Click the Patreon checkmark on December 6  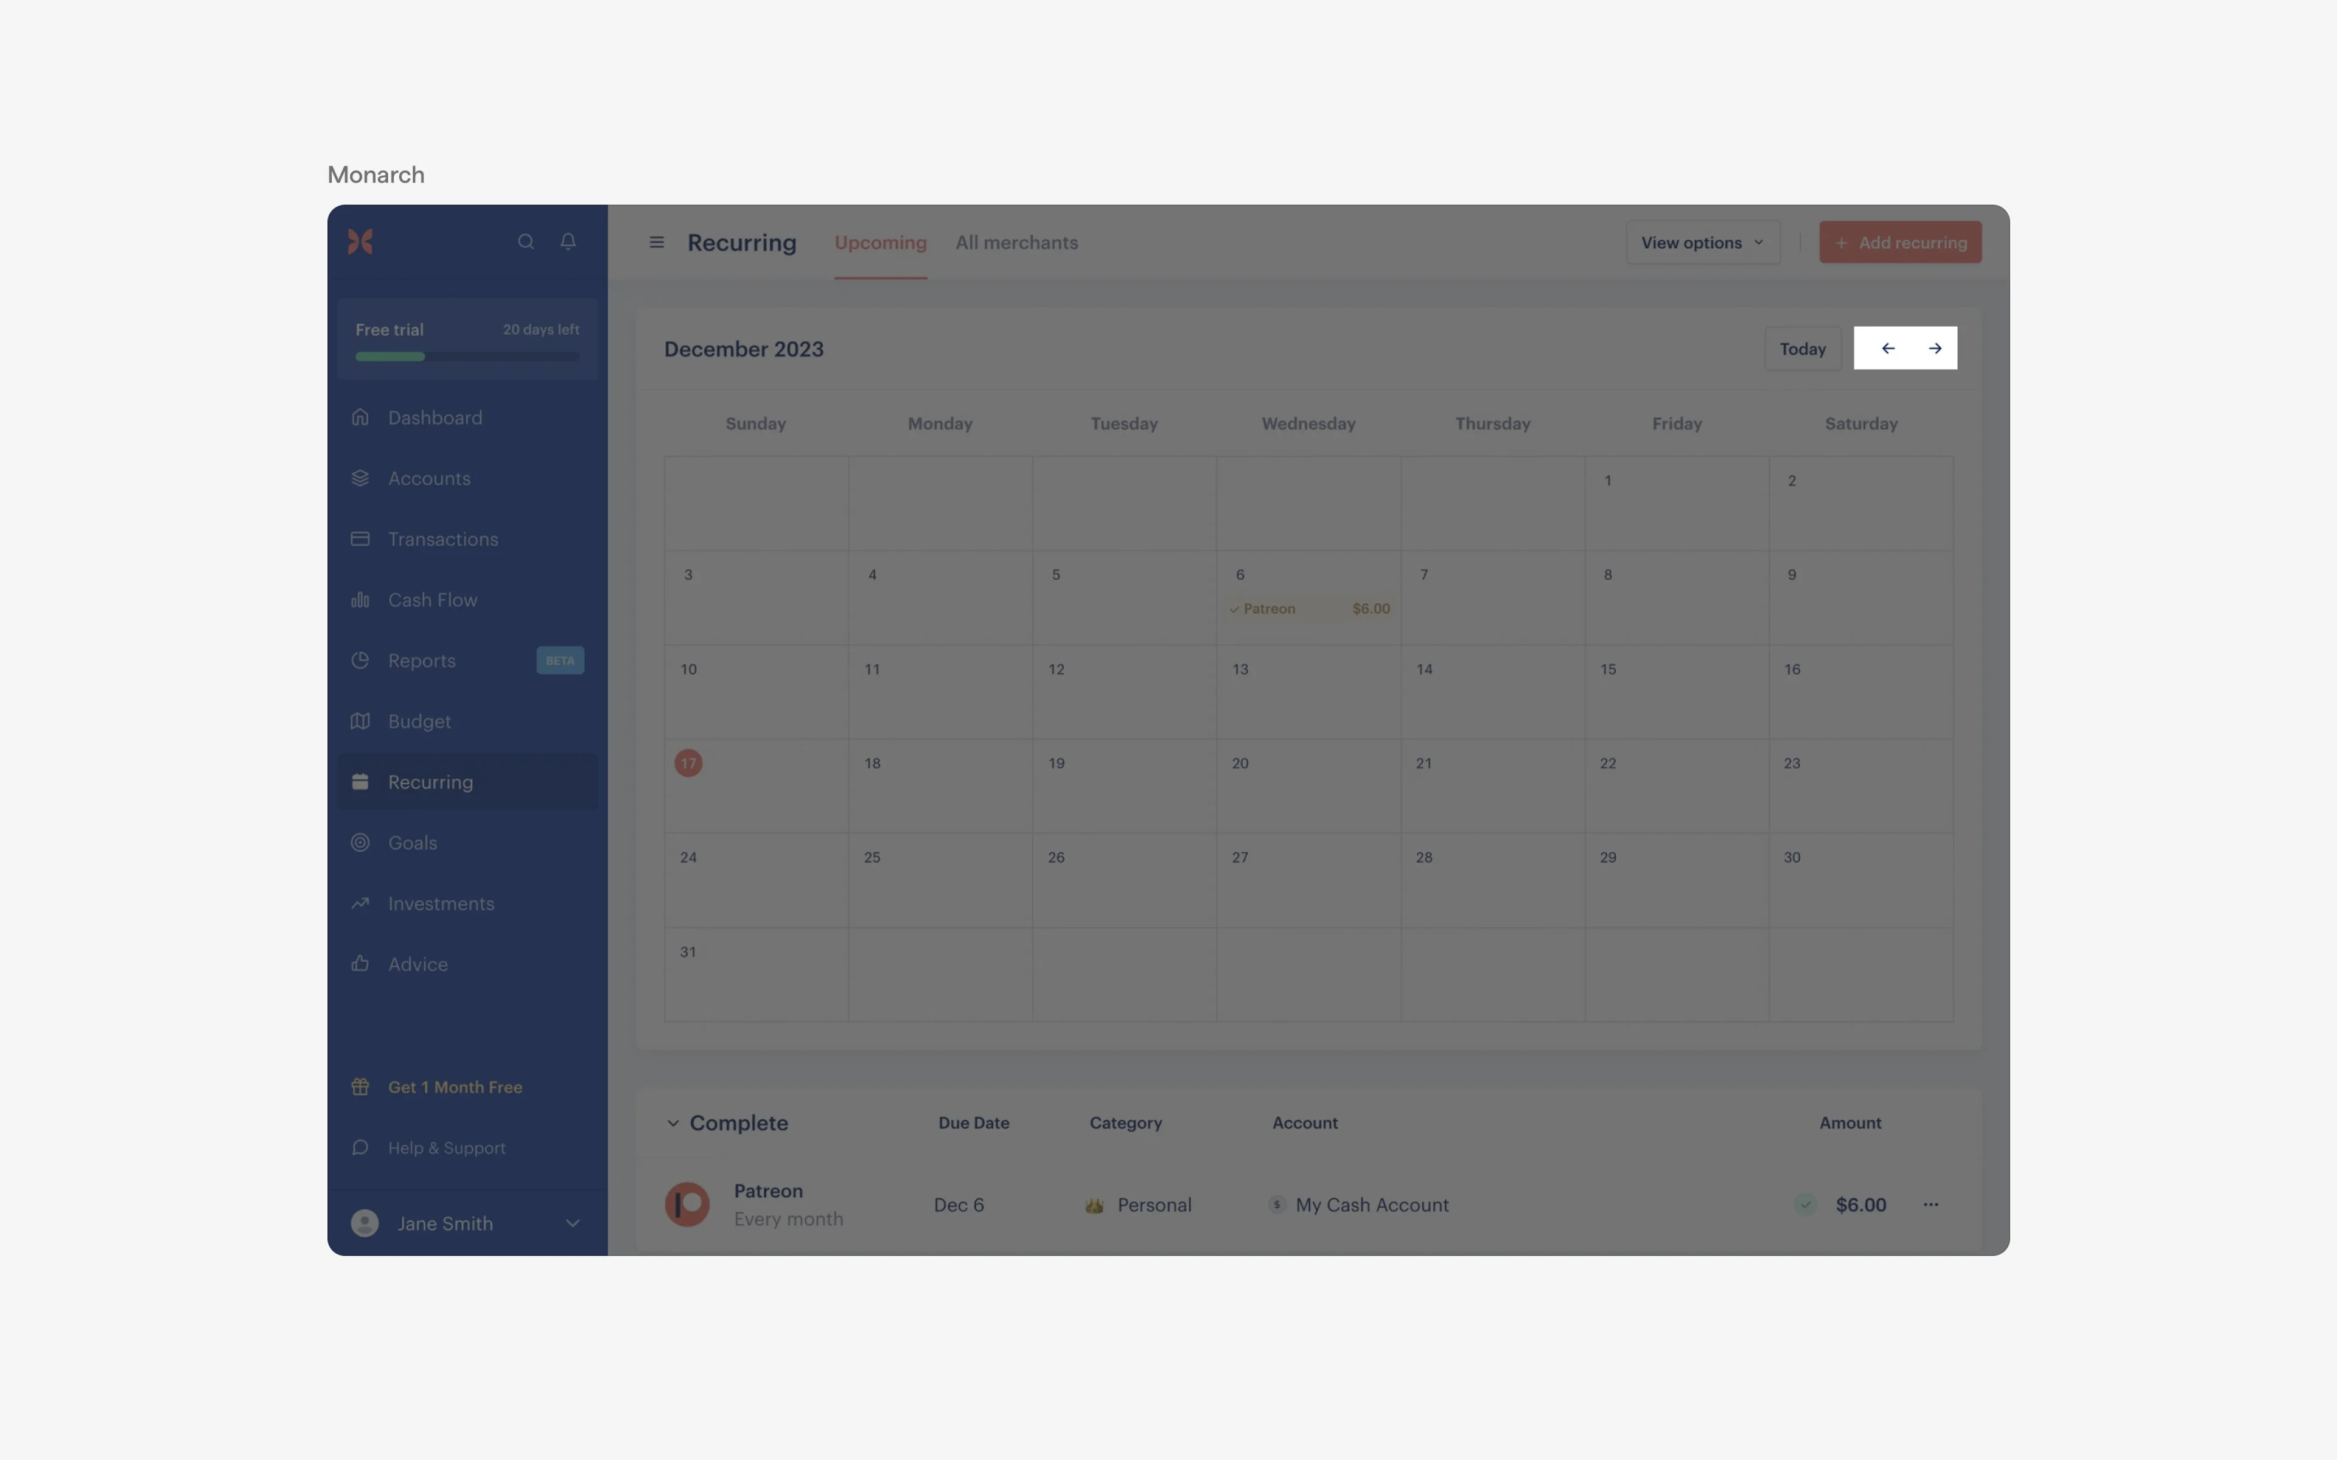coord(1234,610)
